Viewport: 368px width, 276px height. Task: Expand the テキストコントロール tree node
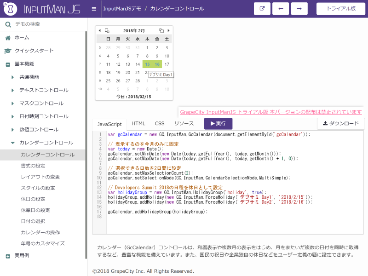[x=12, y=90]
